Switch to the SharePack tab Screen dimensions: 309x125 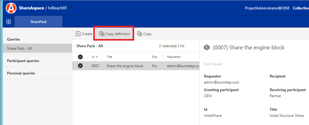[x=38, y=22]
